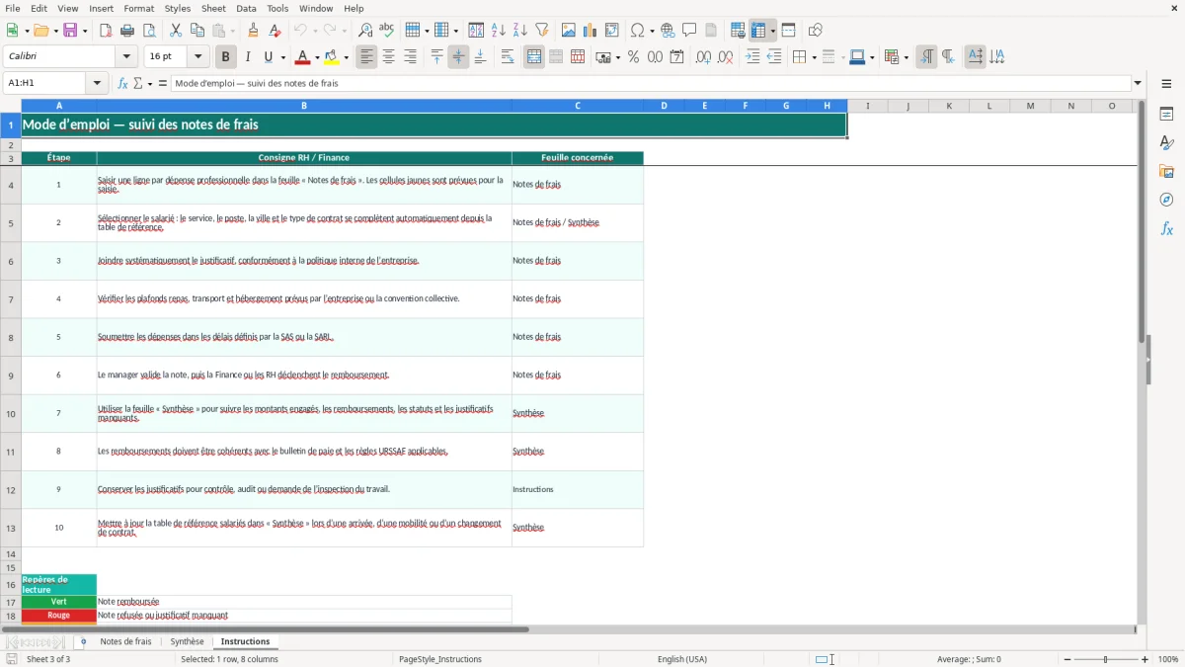Open the Borders dropdown arrow
This screenshot has height=667, width=1185.
point(814,57)
